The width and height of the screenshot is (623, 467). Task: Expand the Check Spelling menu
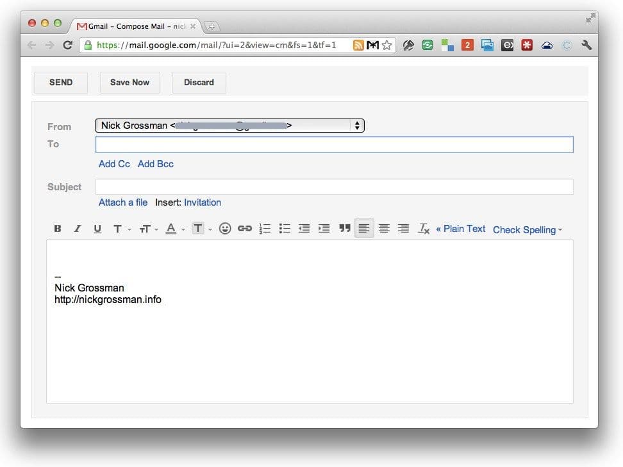pyautogui.click(x=527, y=229)
